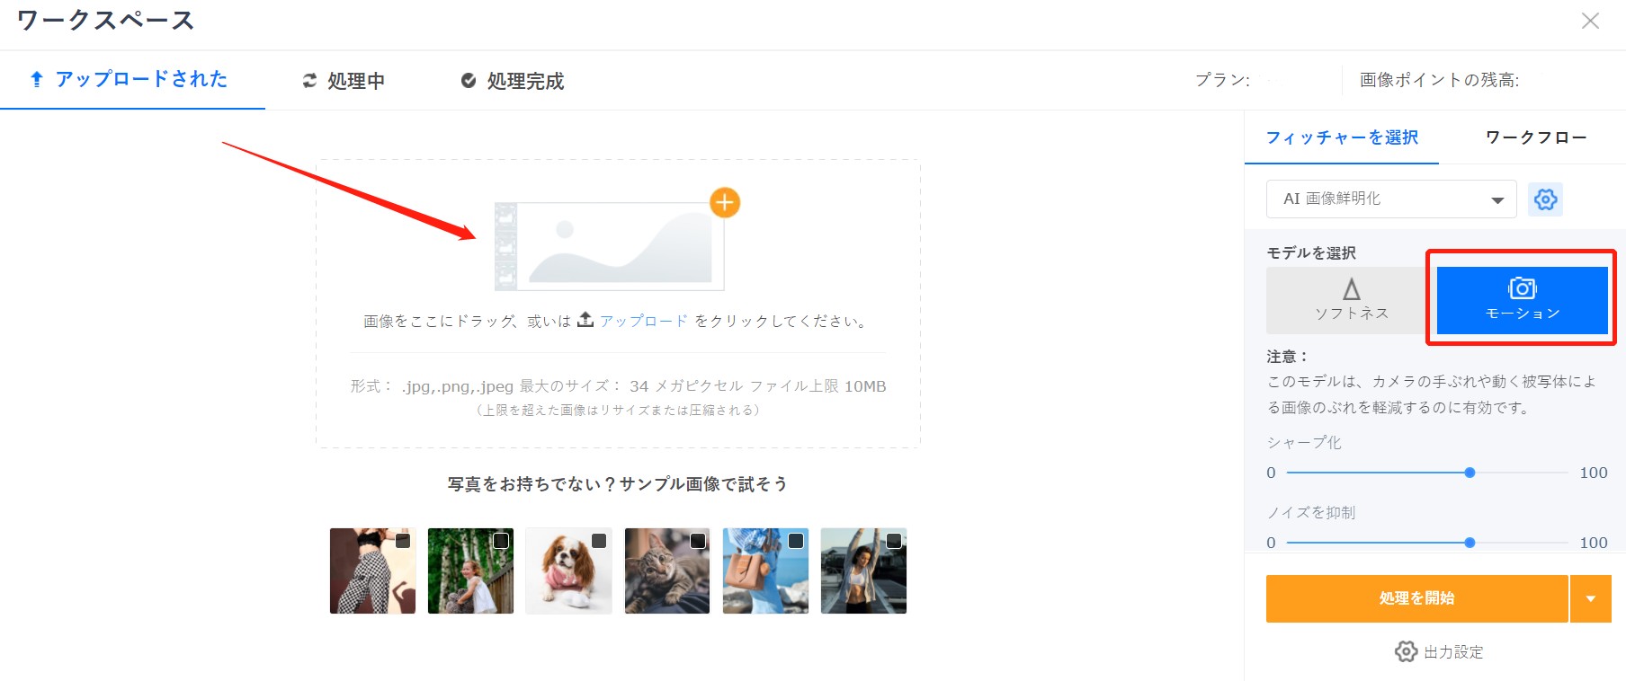Screen dimensions: 1626x681
Task: Click the triangle icon of ソフトネス model
Action: (1351, 289)
